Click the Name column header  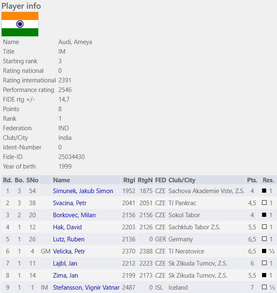pos(61,180)
